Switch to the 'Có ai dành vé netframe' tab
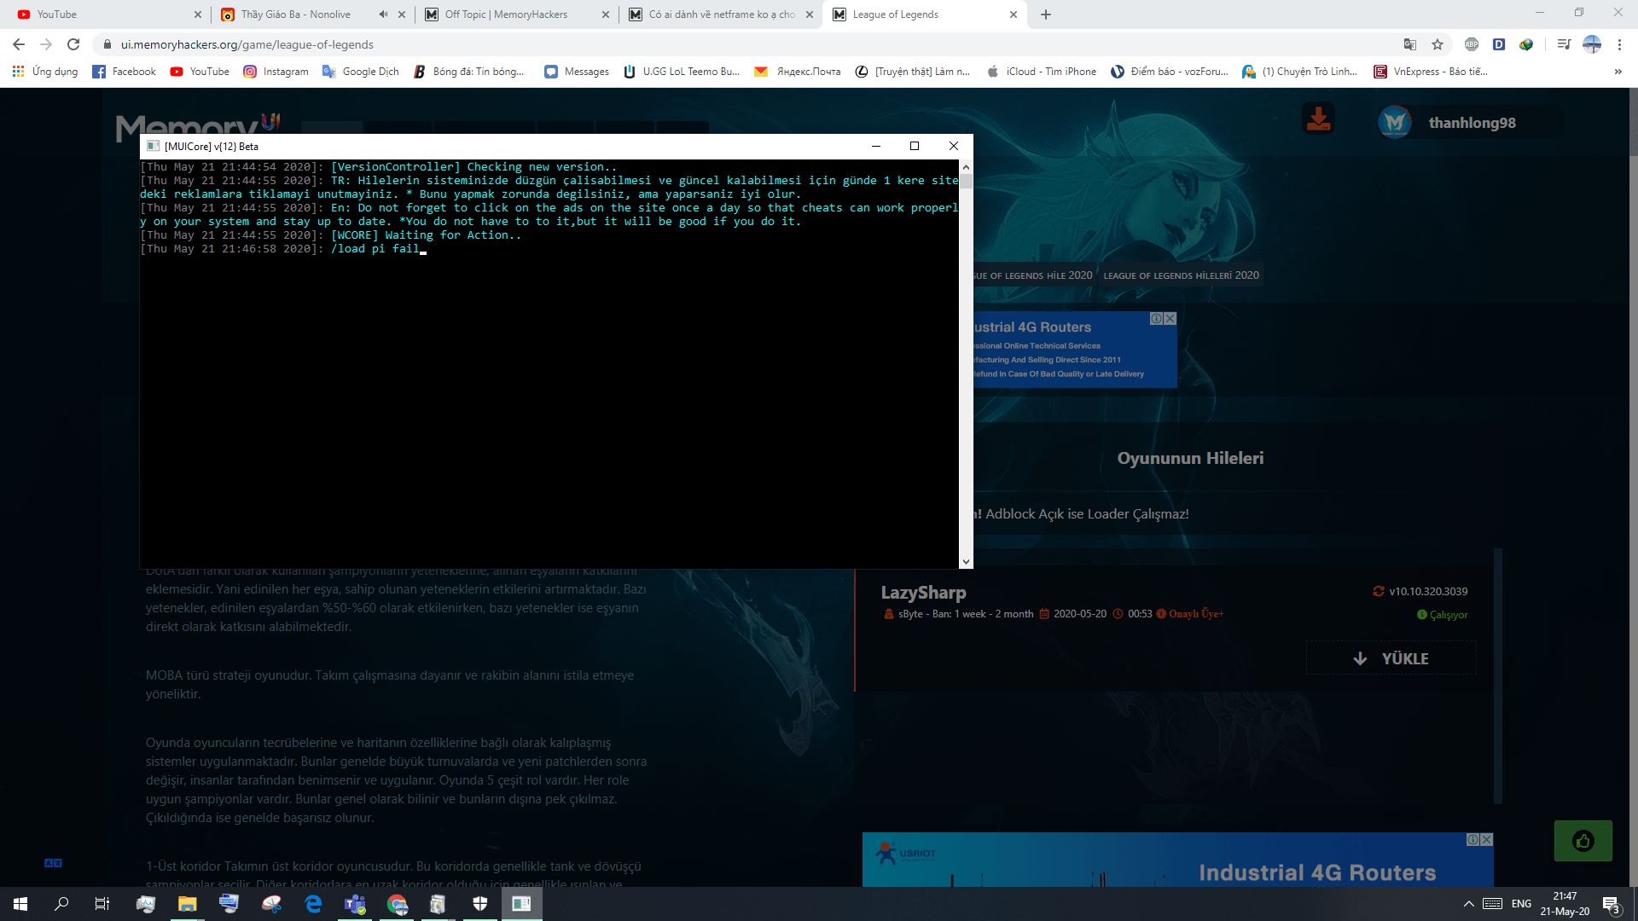 coord(721,14)
